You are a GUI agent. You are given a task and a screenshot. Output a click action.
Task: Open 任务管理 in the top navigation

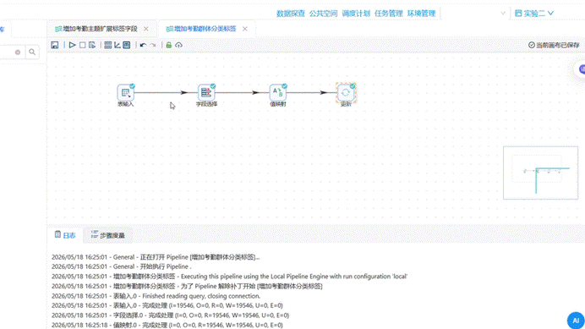pos(389,14)
